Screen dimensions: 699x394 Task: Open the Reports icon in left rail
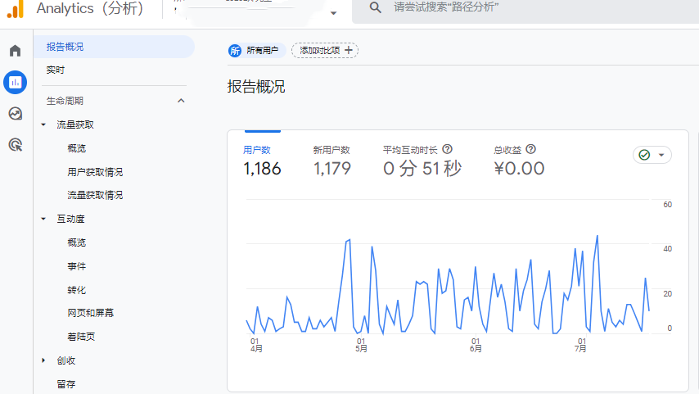coord(15,82)
